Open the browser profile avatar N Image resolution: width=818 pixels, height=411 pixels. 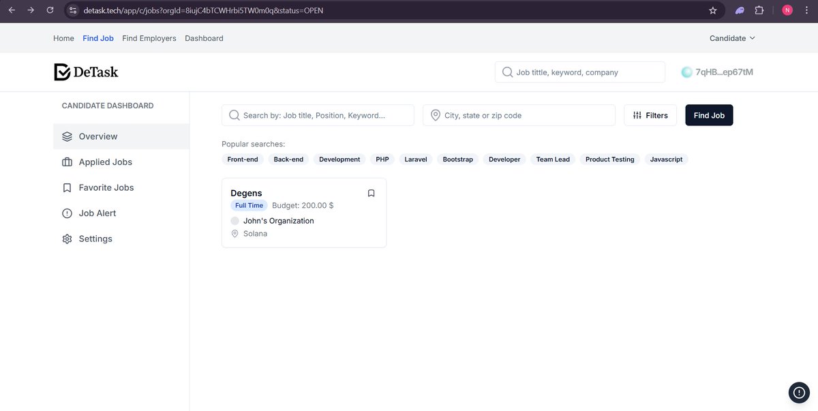click(x=787, y=10)
